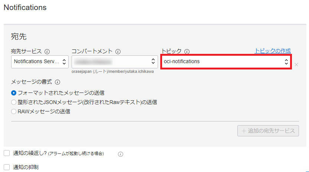Enable the 通知の繰返し checkbox
The height and width of the screenshot is (172, 309).
click(x=7, y=153)
